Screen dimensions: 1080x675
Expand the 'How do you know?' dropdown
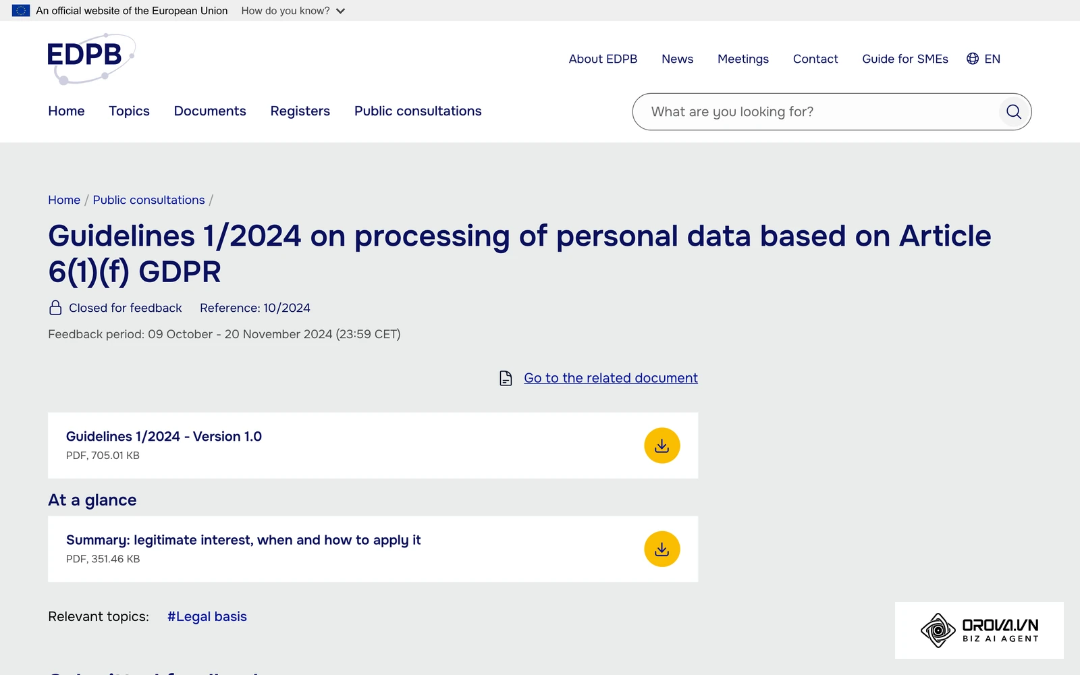tap(293, 11)
